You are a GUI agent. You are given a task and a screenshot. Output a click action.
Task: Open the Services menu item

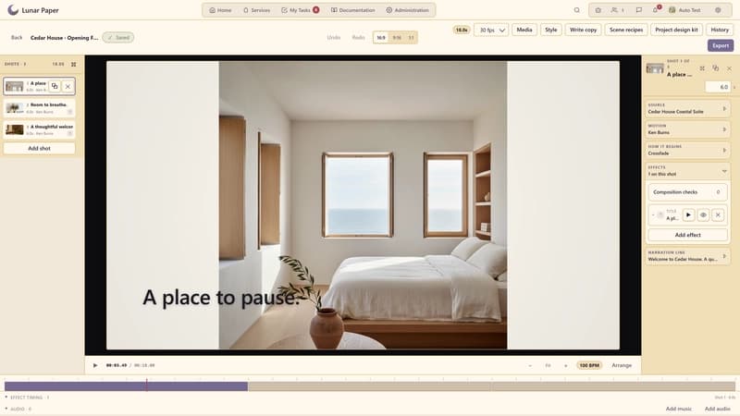256,10
